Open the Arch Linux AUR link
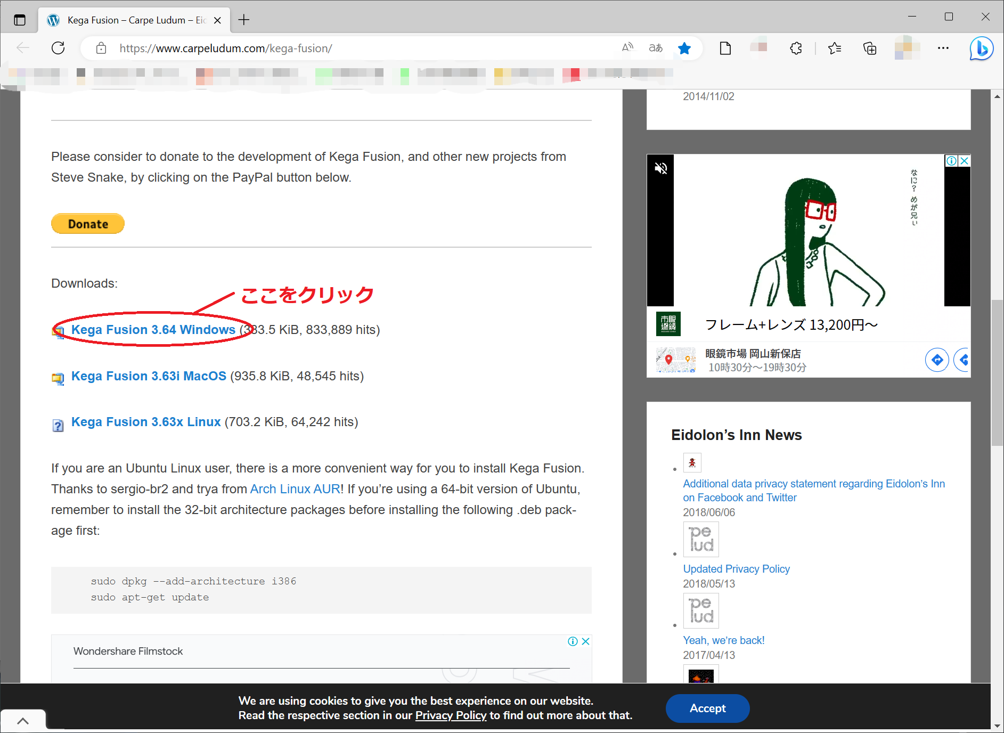The height and width of the screenshot is (733, 1004). pyautogui.click(x=295, y=489)
